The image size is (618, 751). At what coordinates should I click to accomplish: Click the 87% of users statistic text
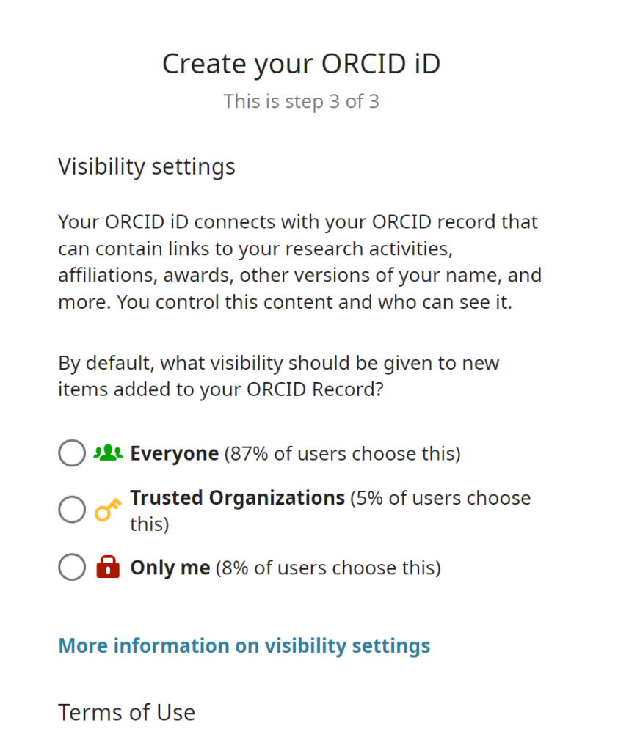pyautogui.click(x=341, y=453)
